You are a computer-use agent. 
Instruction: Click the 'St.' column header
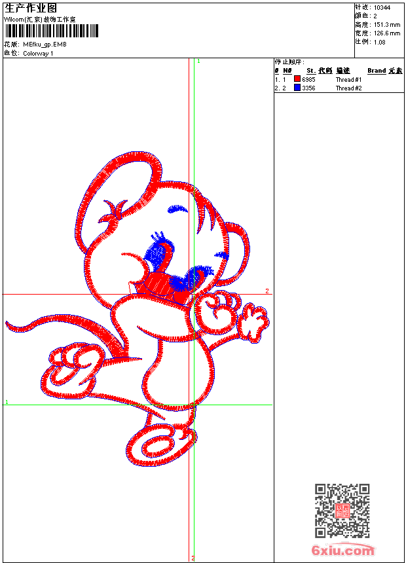click(311, 71)
